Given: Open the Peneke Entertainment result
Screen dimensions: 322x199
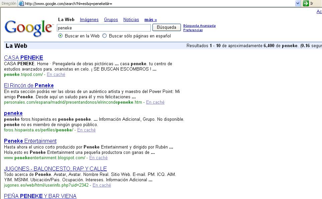Looking at the screenshot, I should [30, 141].
